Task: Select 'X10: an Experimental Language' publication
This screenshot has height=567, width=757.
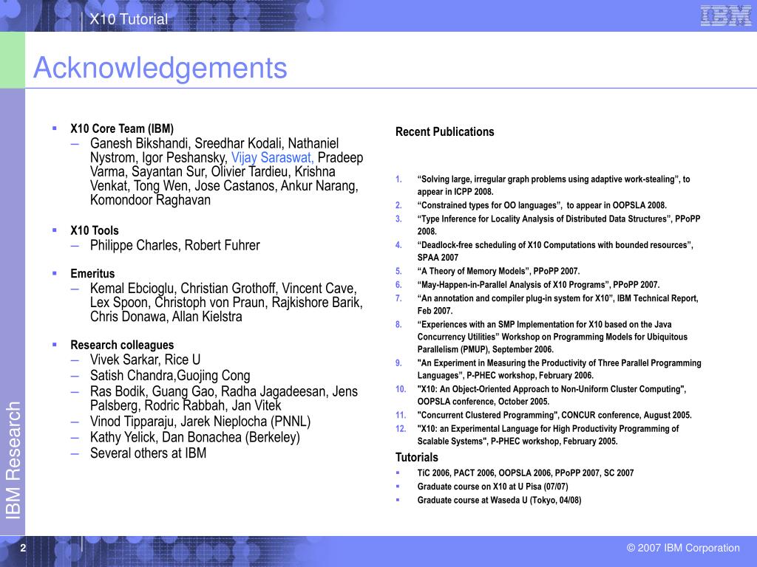Action: [x=548, y=434]
